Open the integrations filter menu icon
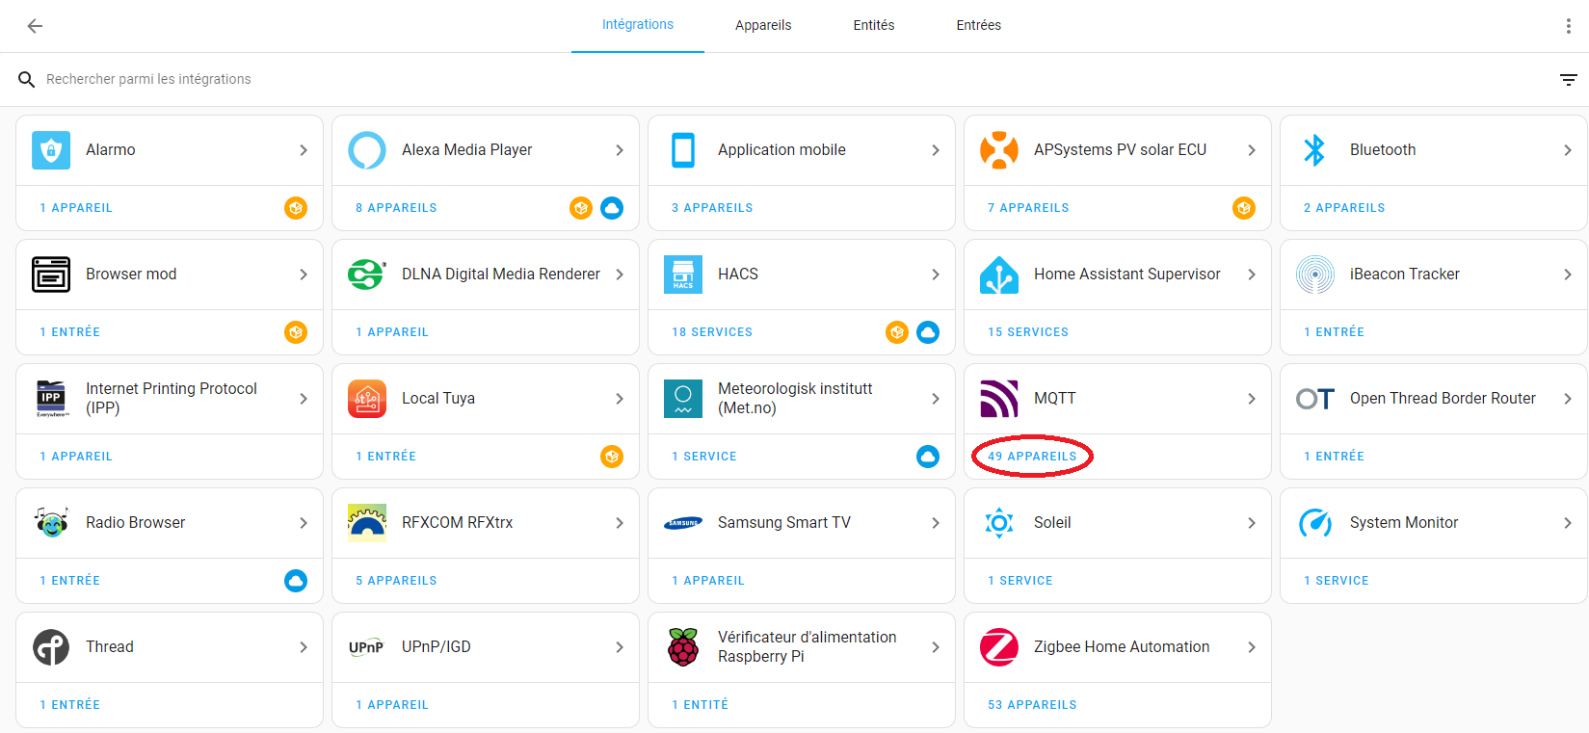Image resolution: width=1589 pixels, height=733 pixels. (1569, 80)
